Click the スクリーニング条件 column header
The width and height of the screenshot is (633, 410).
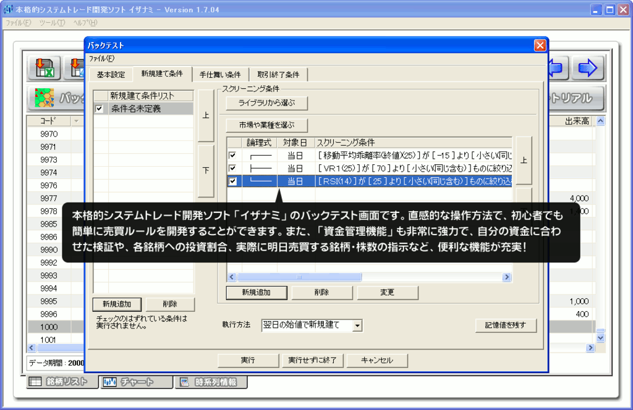pyautogui.click(x=414, y=142)
